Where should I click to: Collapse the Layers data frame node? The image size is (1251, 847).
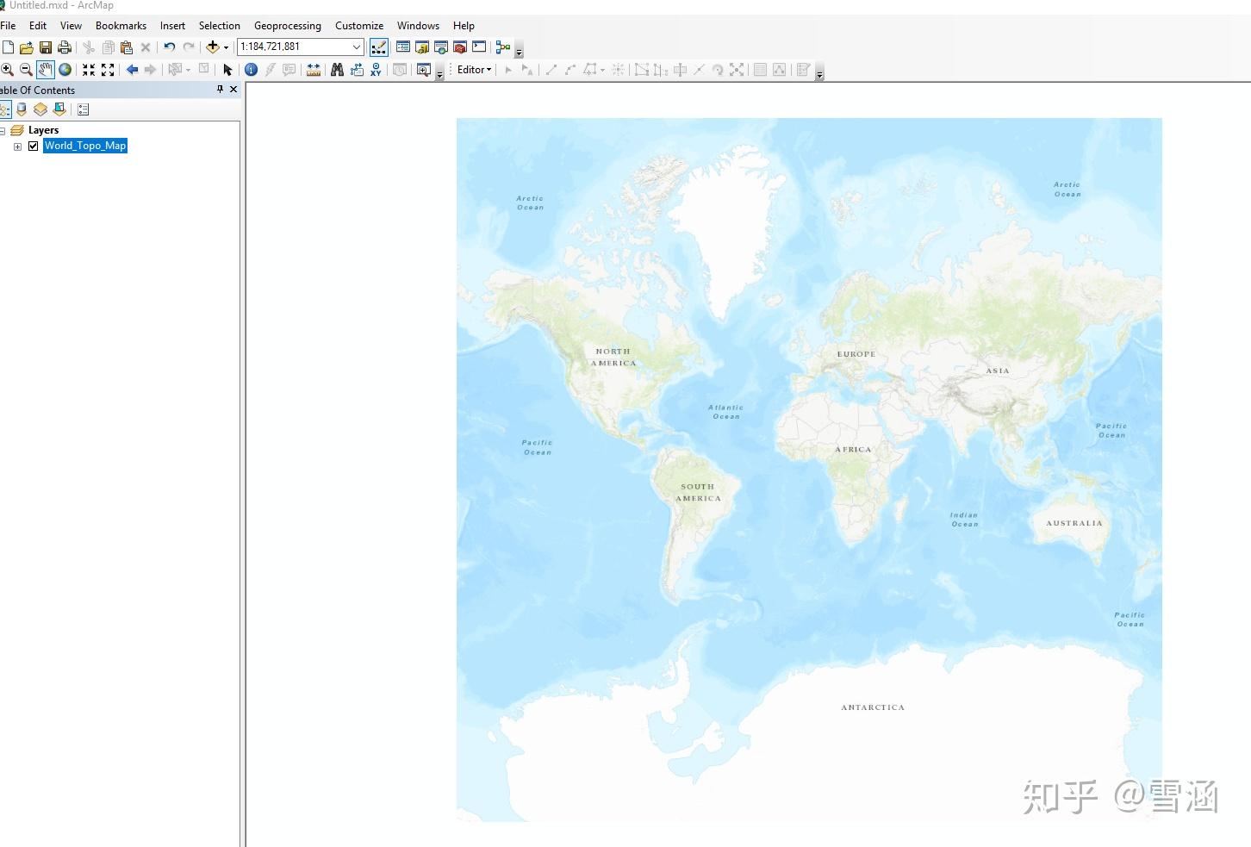3,131
